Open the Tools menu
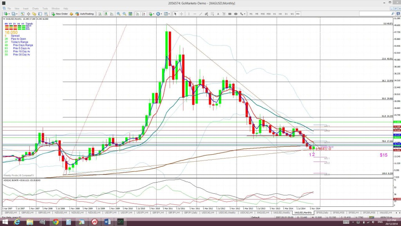This screenshot has height=226, width=401. click(45, 9)
